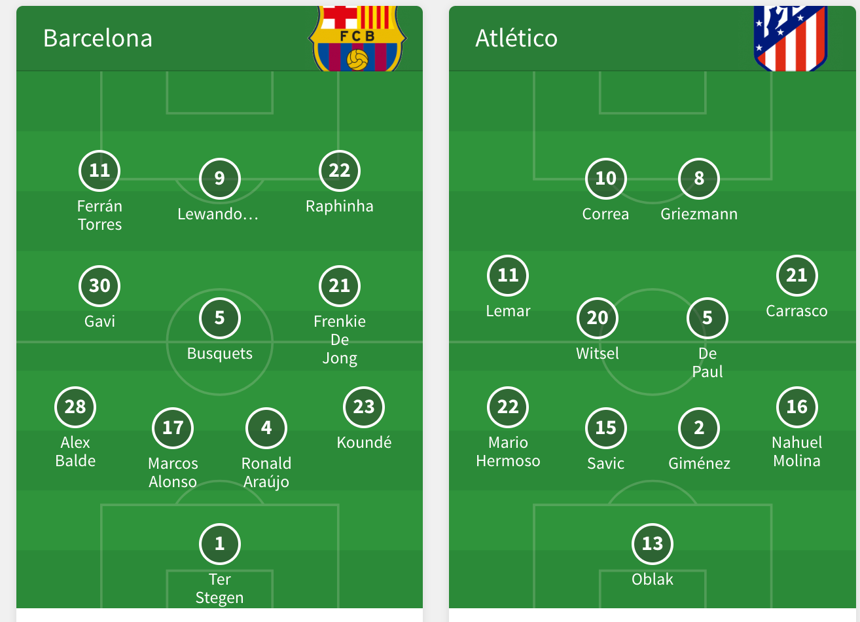Click Witsel's number 20 badge

pyautogui.click(x=598, y=318)
